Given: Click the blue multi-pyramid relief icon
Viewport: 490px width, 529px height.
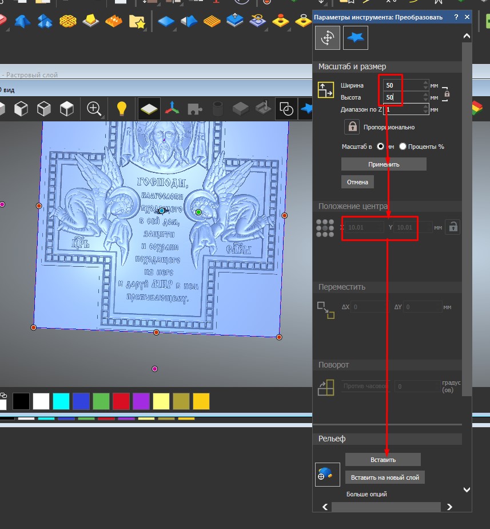Looking at the screenshot, I should 45,22.
